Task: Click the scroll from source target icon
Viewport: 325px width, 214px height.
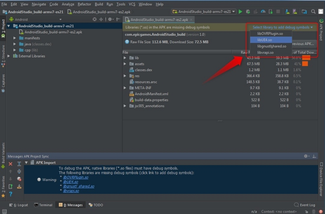Action: pos(95,19)
